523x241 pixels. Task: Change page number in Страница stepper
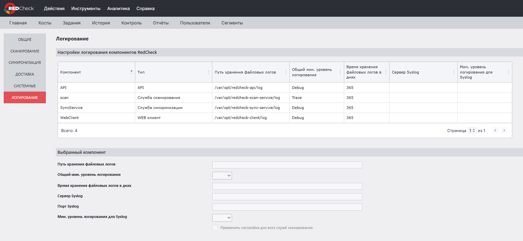click(x=472, y=130)
